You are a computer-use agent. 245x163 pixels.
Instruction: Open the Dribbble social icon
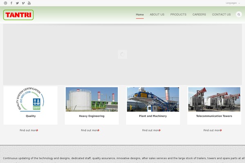pos(5,3)
